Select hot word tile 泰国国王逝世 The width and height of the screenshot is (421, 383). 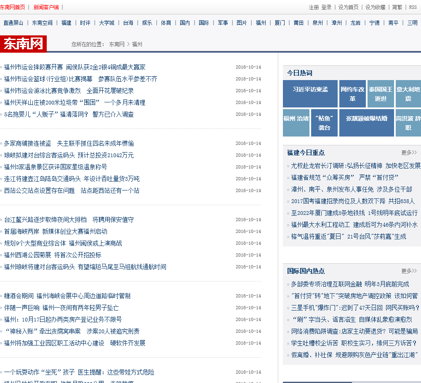coord(381,94)
